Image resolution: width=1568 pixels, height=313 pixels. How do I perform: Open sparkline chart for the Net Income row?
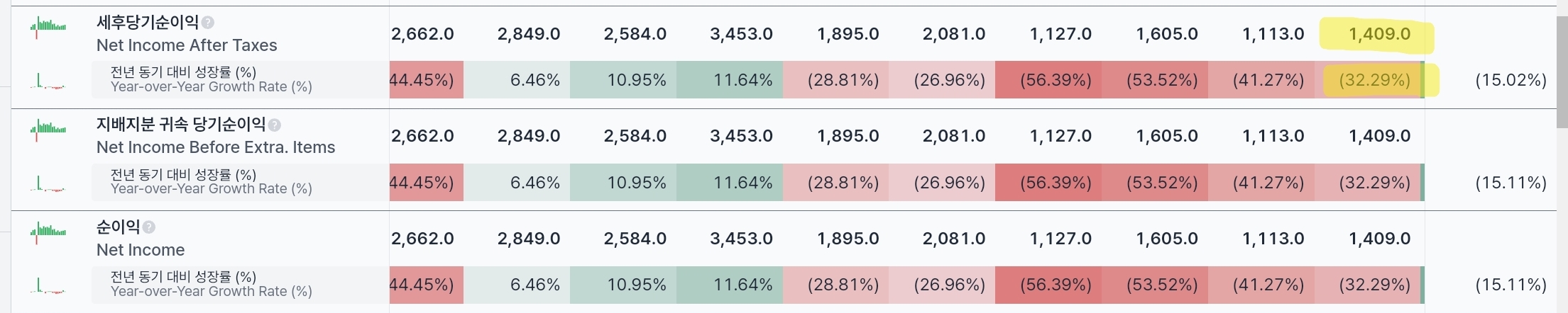(x=48, y=232)
